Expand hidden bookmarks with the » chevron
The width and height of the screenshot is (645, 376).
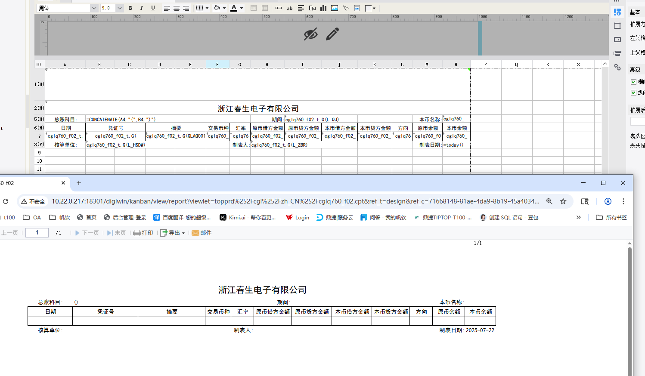(578, 217)
